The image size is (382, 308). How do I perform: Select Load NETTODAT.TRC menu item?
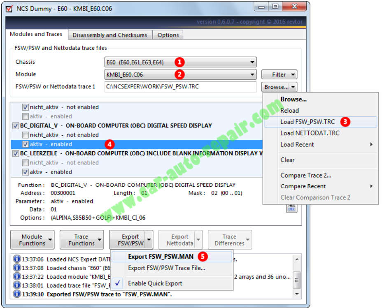pos(320,133)
